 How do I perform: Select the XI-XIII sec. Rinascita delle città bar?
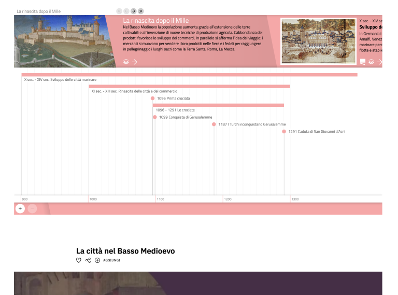(x=189, y=87)
